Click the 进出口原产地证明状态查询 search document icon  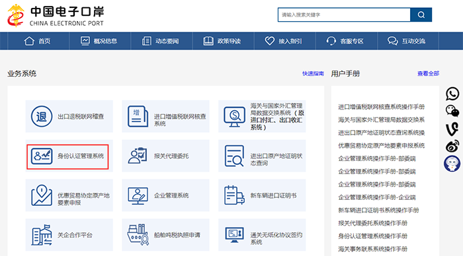click(x=234, y=156)
